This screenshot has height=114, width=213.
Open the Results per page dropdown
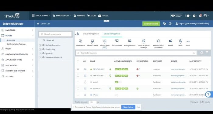tap(94, 102)
